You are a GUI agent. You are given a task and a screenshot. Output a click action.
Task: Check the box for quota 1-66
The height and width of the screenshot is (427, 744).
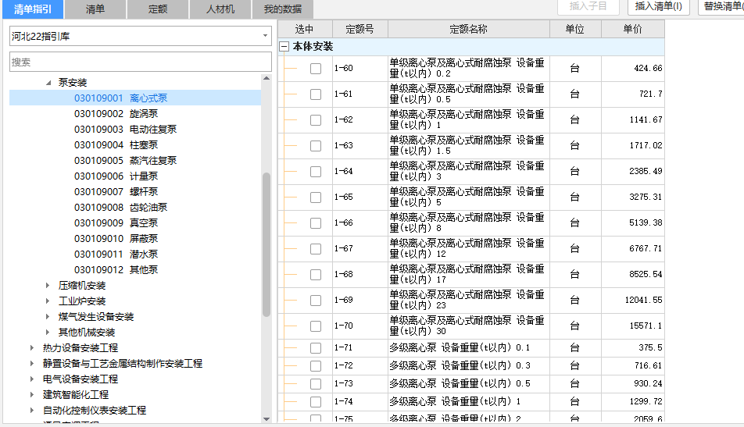coord(316,223)
